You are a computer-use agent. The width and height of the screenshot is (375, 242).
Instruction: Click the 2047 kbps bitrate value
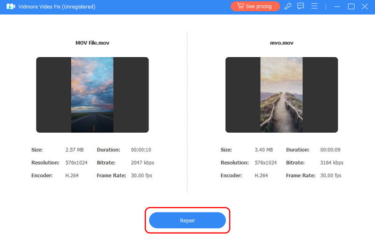[142, 163]
